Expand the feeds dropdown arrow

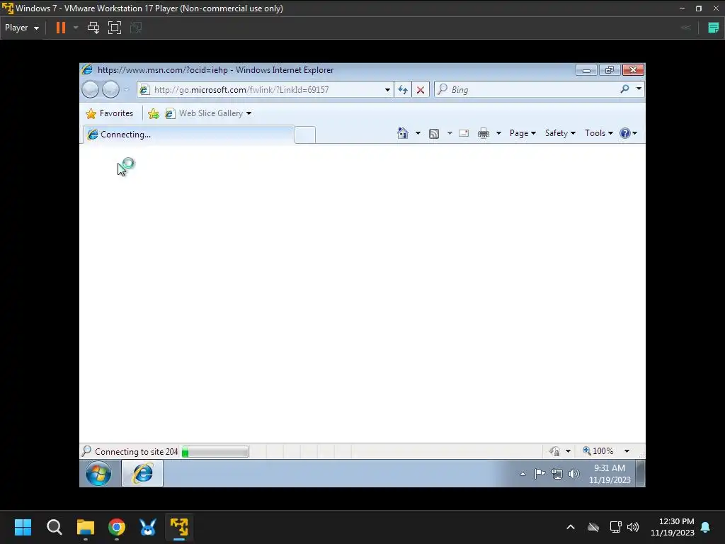point(450,133)
